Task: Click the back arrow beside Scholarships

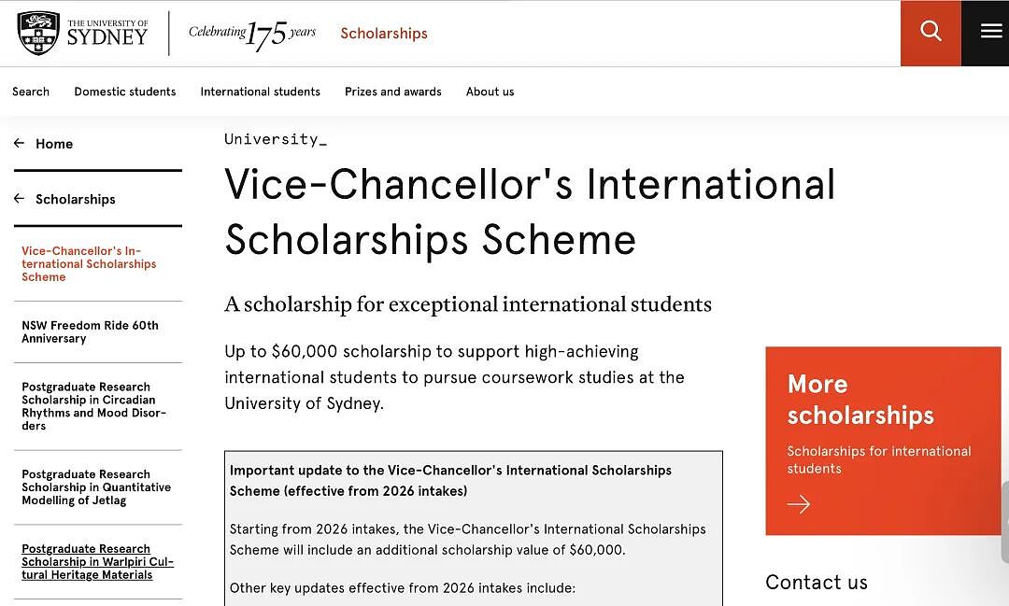Action: pos(20,199)
